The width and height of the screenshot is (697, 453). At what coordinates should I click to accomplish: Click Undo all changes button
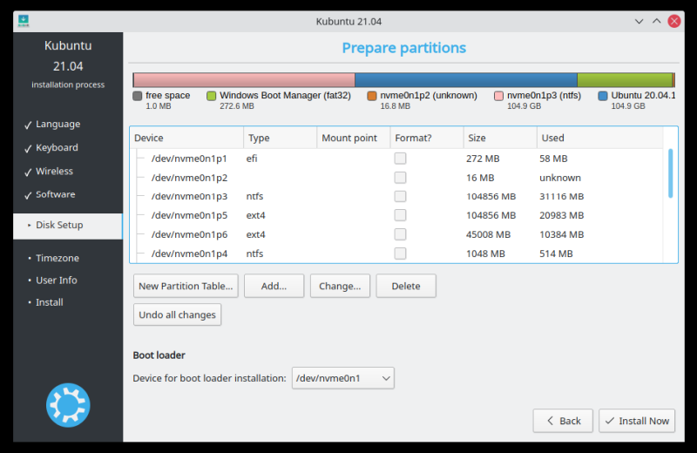(x=177, y=314)
